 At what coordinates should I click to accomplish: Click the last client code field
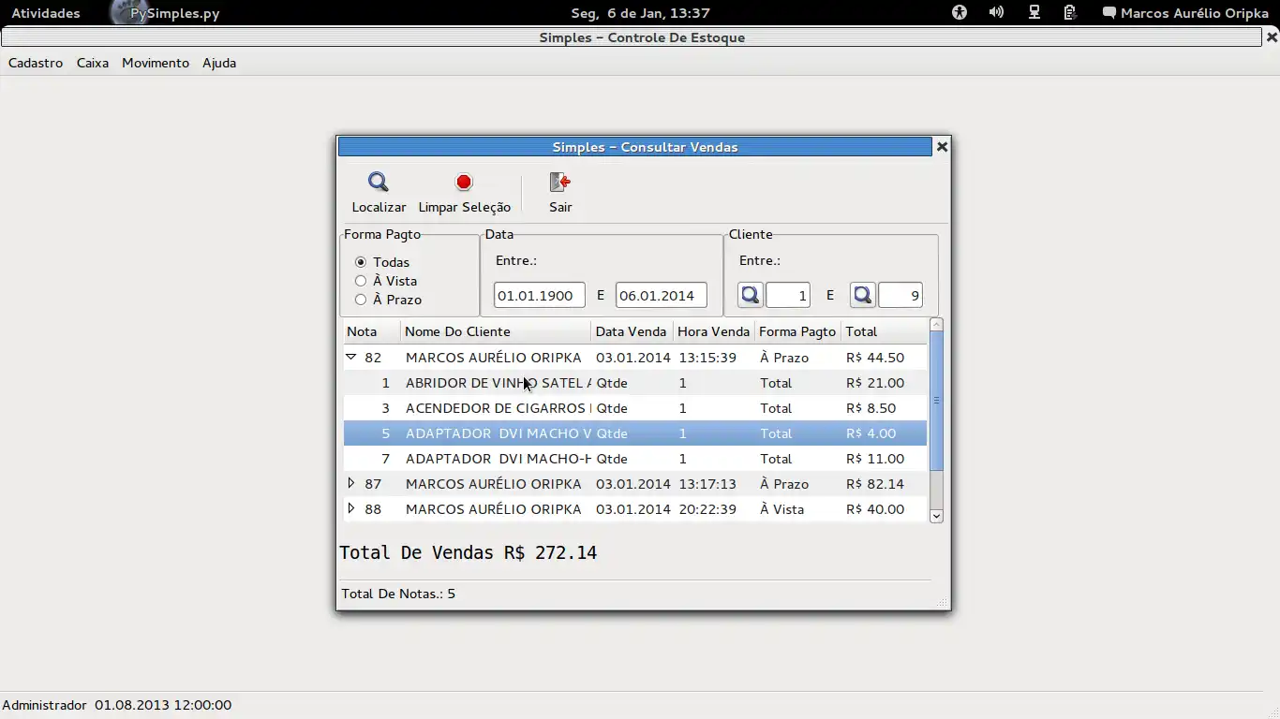pyautogui.click(x=900, y=296)
